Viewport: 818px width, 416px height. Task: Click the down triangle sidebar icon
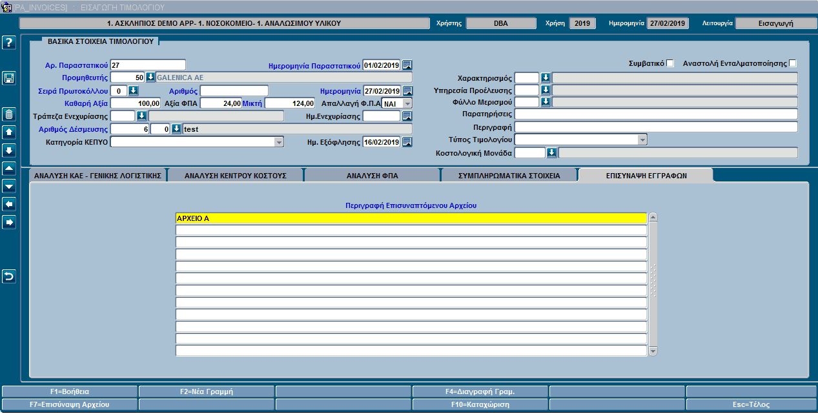(x=9, y=186)
